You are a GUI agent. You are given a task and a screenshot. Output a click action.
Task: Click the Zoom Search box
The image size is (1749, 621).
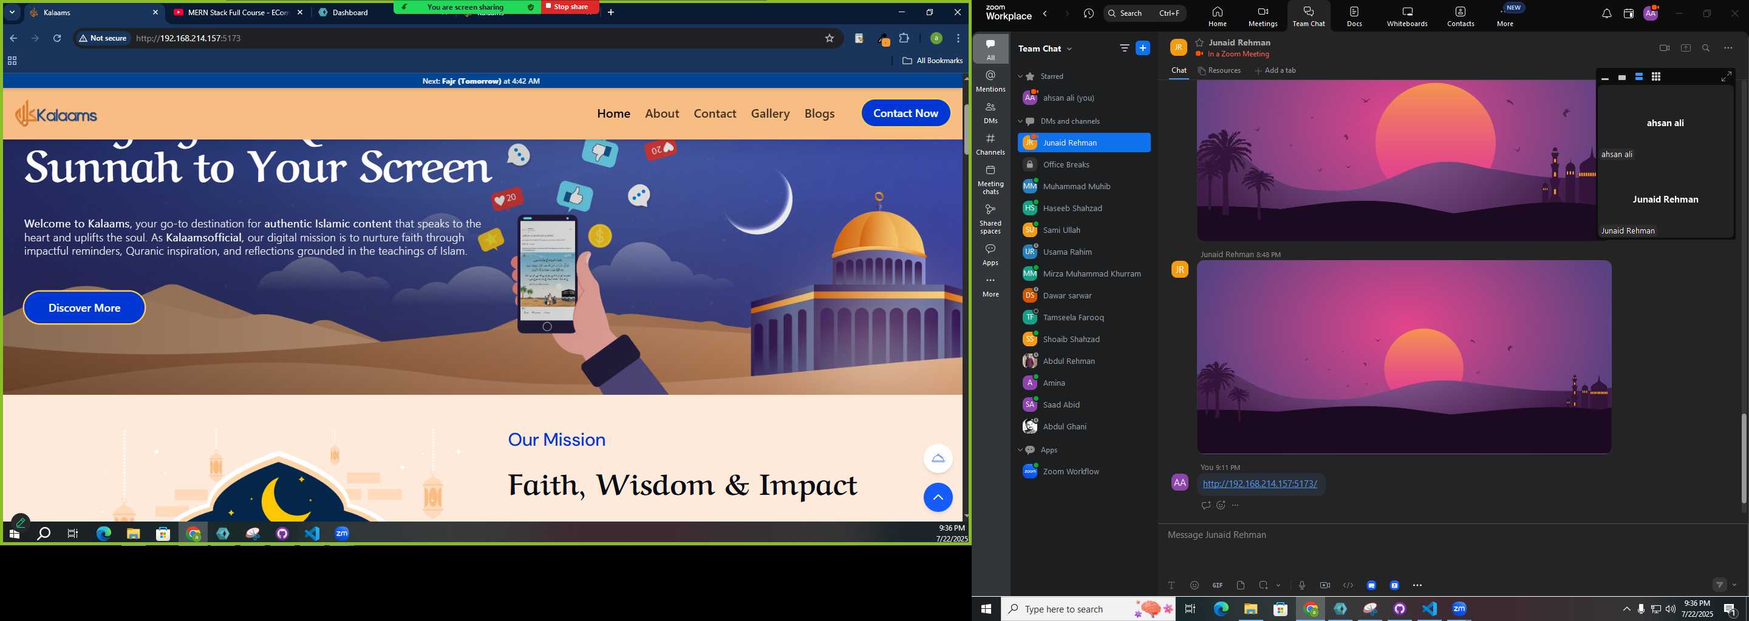1145,13
